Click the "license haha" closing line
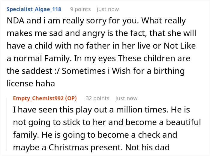Viewport: 210px width, 156px height. tap(31, 83)
